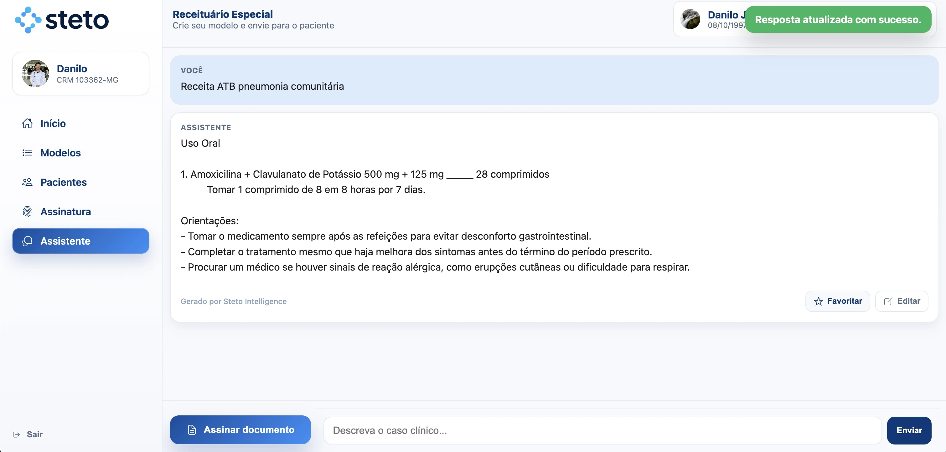This screenshot has width=946, height=452.
Task: Click doctor Danilo's profile photo in sidebar
Action: (35, 74)
